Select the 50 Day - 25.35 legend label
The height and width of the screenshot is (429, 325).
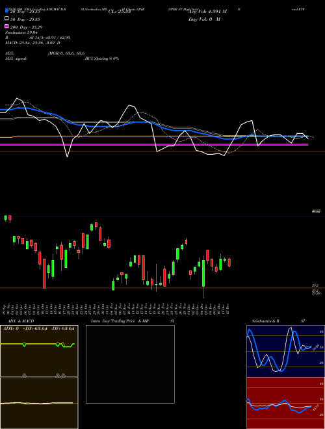coord(25,19)
